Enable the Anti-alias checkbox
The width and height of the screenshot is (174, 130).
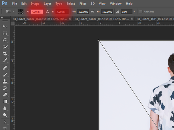[141, 12]
